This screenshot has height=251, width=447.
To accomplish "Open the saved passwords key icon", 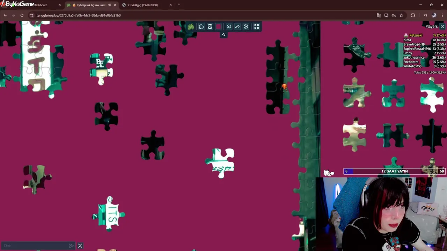I will pyautogui.click(x=394, y=15).
